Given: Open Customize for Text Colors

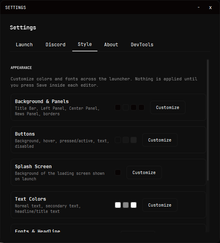Looking at the screenshot, I should pos(160,205).
